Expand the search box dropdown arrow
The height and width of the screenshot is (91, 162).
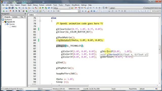pos(79,11)
